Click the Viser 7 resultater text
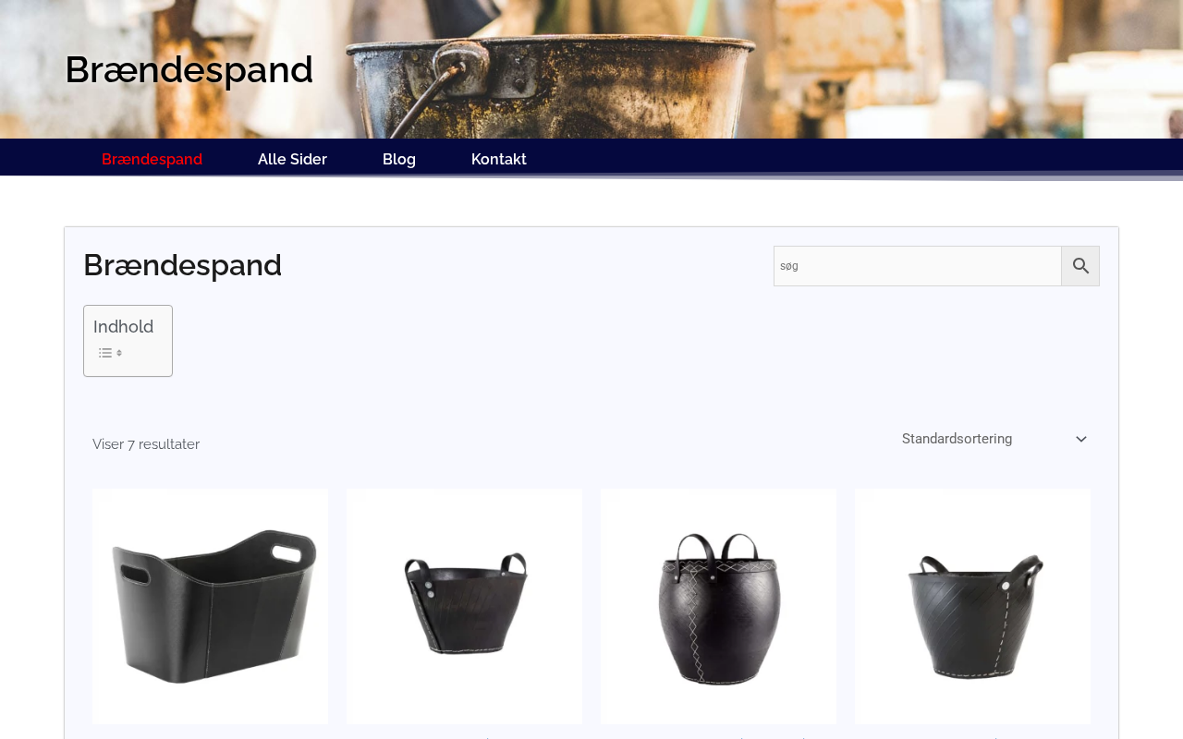The image size is (1183, 739). [146, 444]
